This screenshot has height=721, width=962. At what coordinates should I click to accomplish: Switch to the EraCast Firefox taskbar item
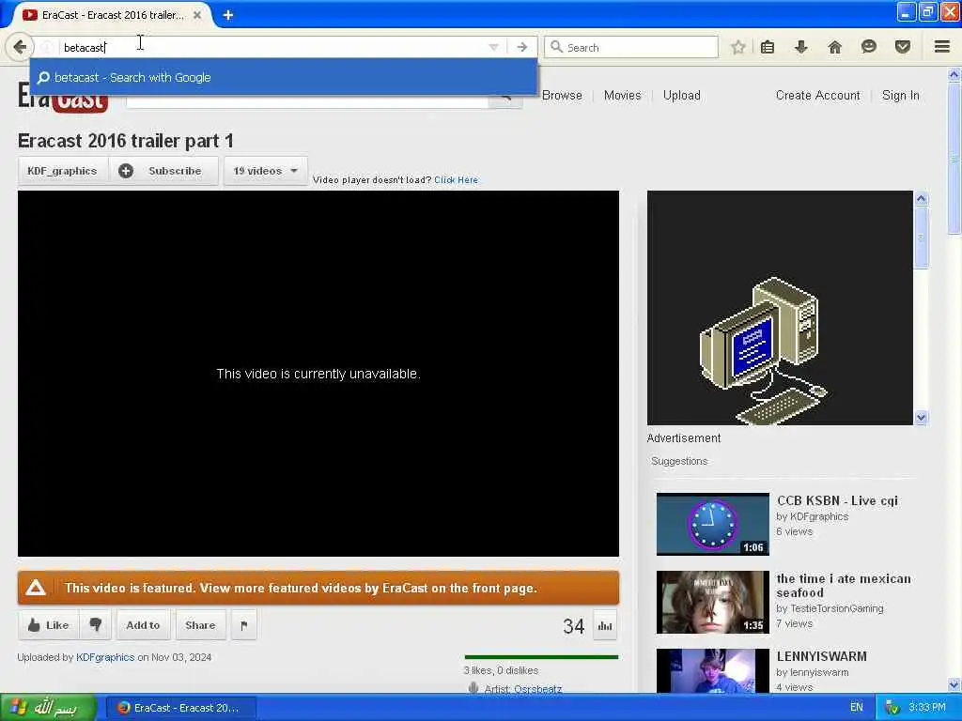pos(181,708)
